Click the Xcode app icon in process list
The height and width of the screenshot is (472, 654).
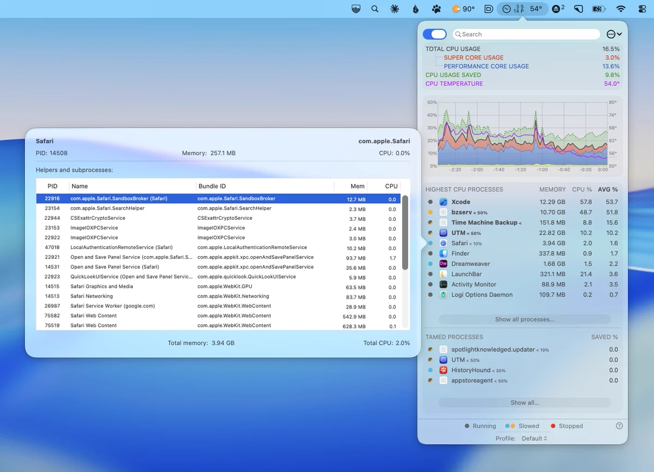tap(443, 202)
